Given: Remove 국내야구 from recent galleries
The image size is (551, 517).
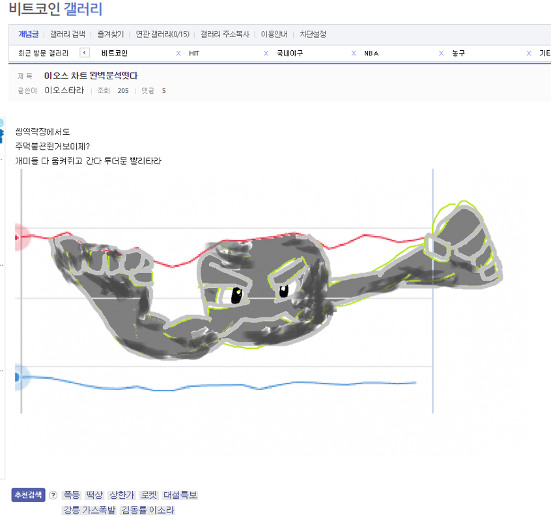Looking at the screenshot, I should [x=354, y=53].
